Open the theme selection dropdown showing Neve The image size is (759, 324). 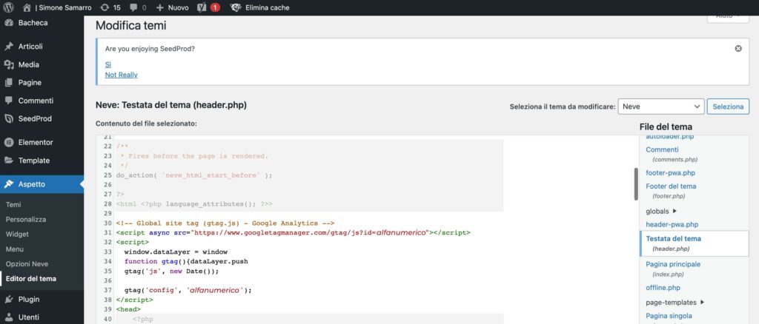pyautogui.click(x=660, y=107)
